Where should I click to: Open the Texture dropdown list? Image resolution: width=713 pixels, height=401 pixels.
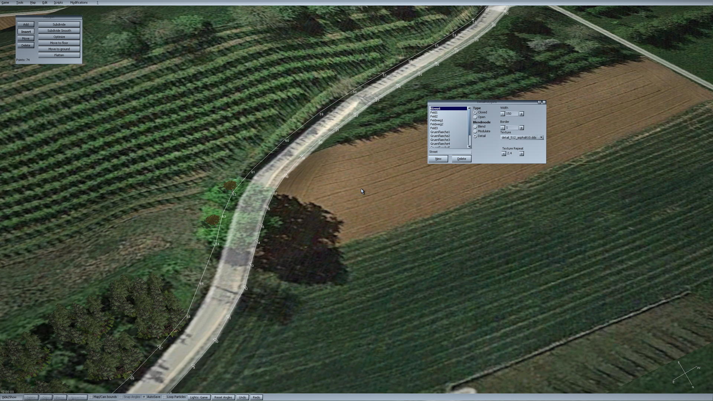point(541,138)
